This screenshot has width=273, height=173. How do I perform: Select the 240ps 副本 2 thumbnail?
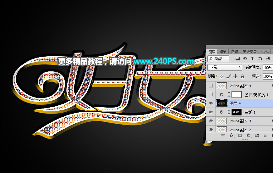point(222,129)
